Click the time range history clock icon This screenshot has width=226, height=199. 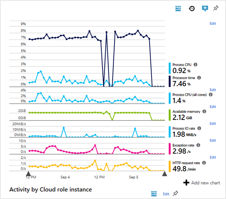pyautogui.click(x=192, y=9)
